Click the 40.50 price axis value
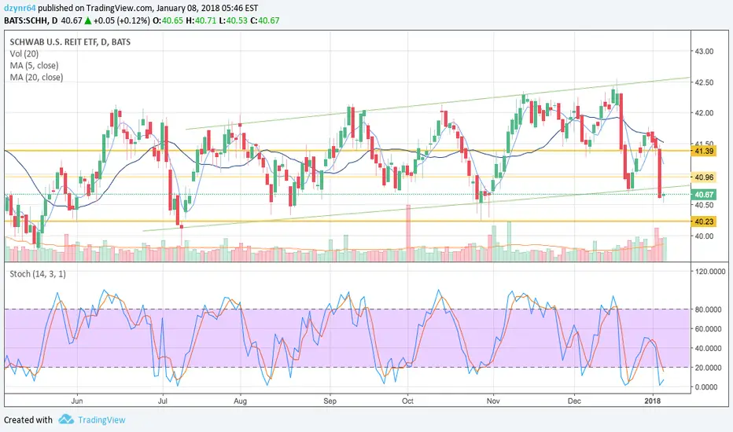 [704, 205]
